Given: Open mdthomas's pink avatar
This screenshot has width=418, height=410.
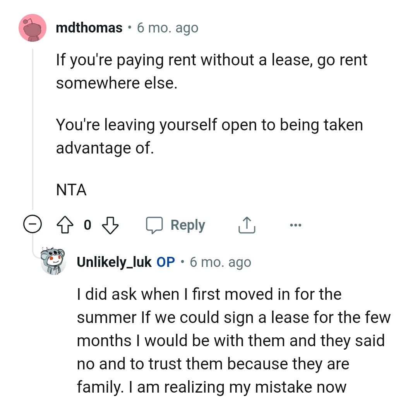Looking at the screenshot, I should [33, 28].
